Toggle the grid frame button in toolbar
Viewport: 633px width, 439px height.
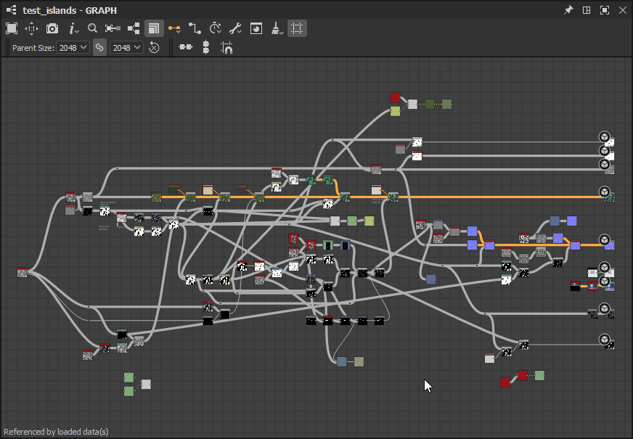click(297, 28)
